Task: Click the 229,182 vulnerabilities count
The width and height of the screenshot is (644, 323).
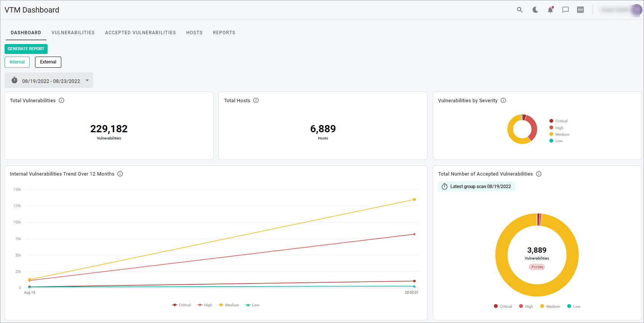Action: pyautogui.click(x=109, y=129)
